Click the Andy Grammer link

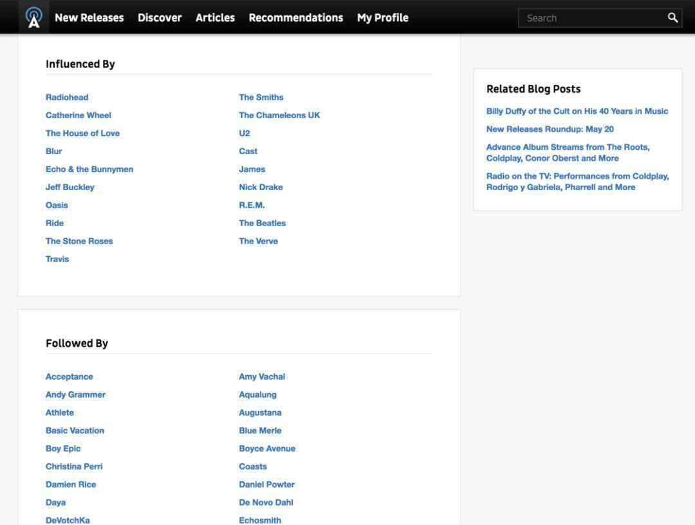pos(75,395)
